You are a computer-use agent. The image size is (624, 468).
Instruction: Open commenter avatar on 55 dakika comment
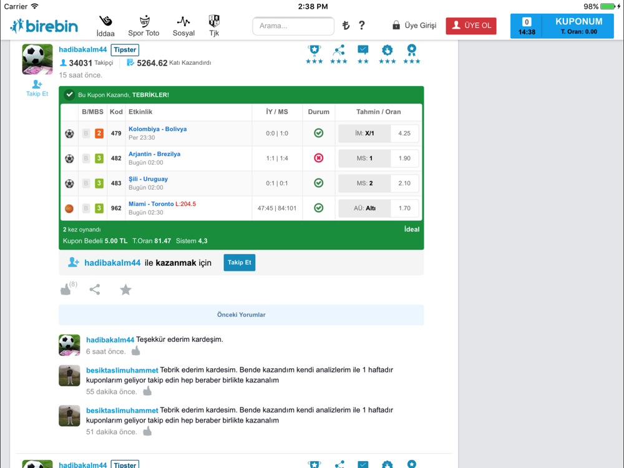(69, 376)
